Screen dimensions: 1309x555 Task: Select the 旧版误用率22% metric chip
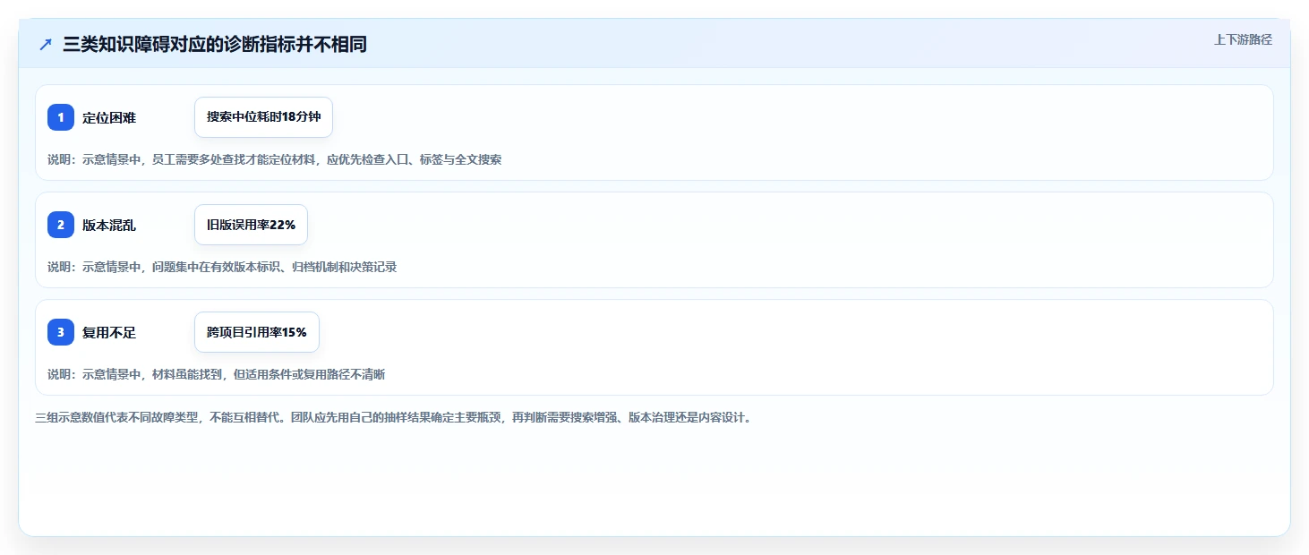(x=251, y=225)
